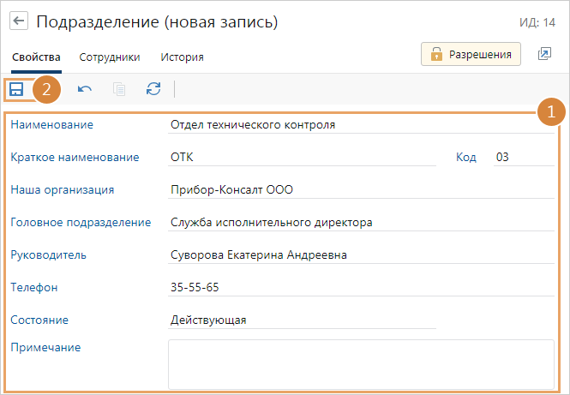Open the История tab
The width and height of the screenshot is (570, 395).
click(x=182, y=58)
